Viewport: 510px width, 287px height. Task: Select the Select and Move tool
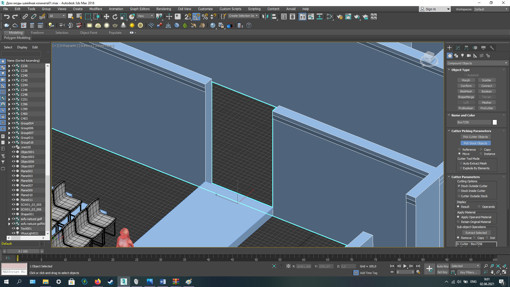click(x=106, y=17)
